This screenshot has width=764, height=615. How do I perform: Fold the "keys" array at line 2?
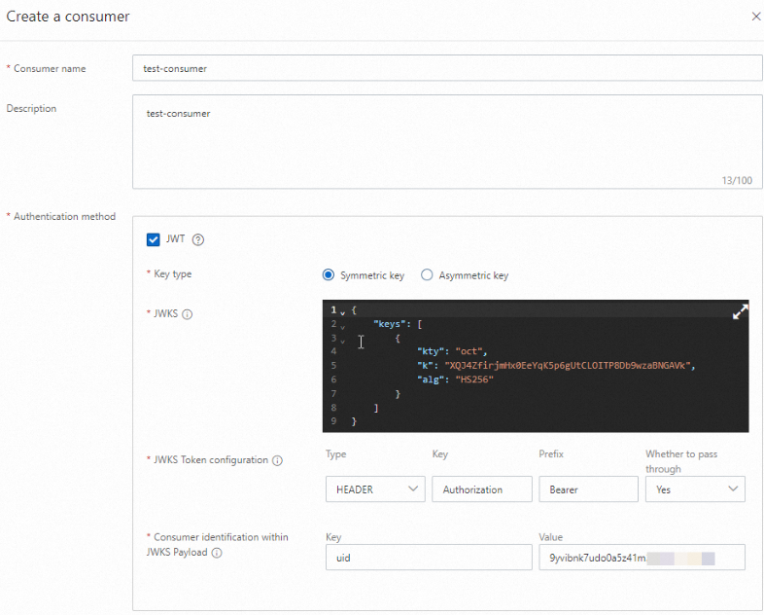click(342, 326)
